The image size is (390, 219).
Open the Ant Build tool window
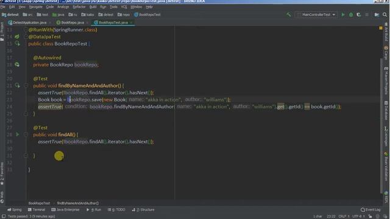point(386,32)
